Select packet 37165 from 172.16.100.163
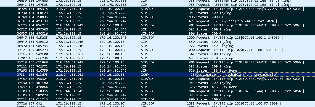 coord(157,54)
